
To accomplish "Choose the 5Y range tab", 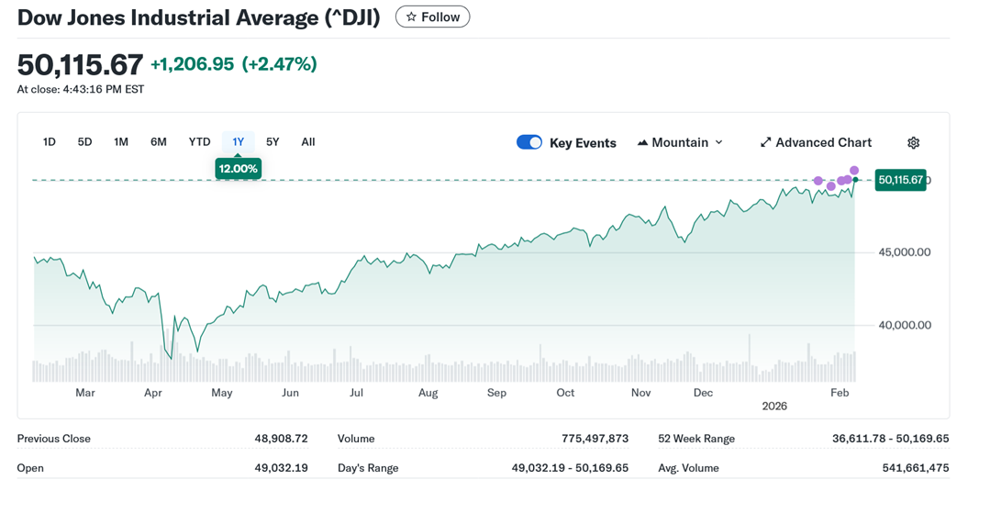I will tap(272, 142).
